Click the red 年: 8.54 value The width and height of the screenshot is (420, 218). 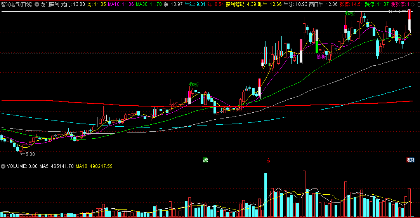click(x=215, y=4)
